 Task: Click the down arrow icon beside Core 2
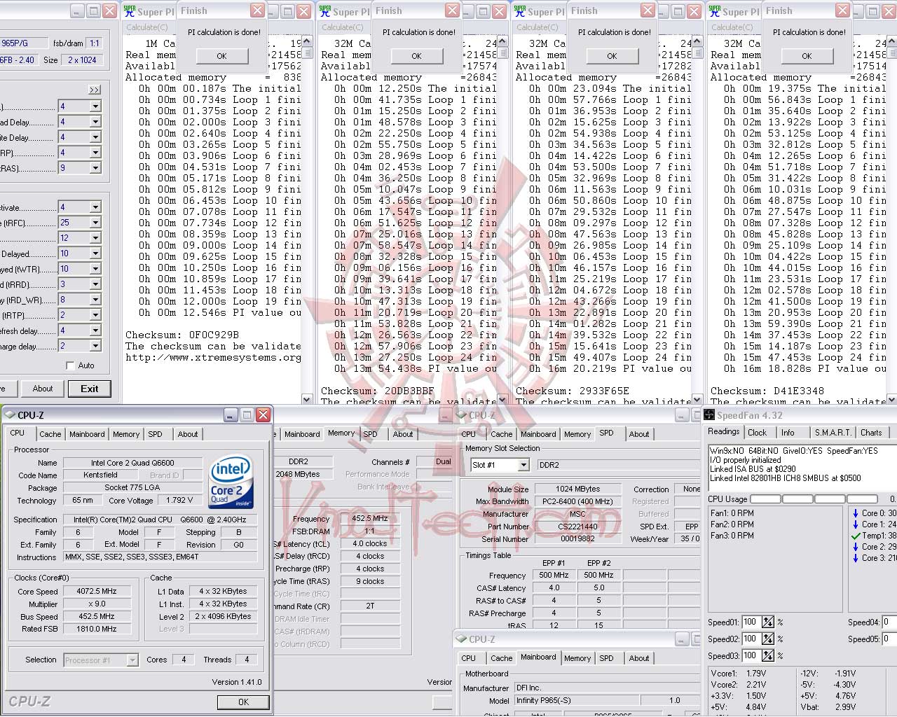856,547
